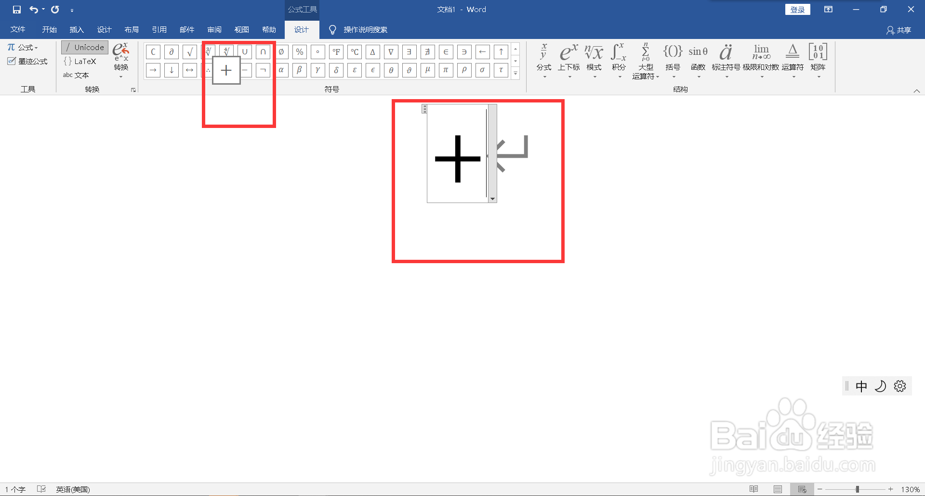Open the Ink Equation (墨迹公式) tool
925x496 pixels.
pyautogui.click(x=27, y=62)
